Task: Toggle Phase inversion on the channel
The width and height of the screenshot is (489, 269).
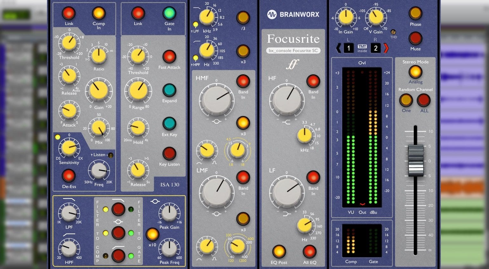Action: click(415, 13)
